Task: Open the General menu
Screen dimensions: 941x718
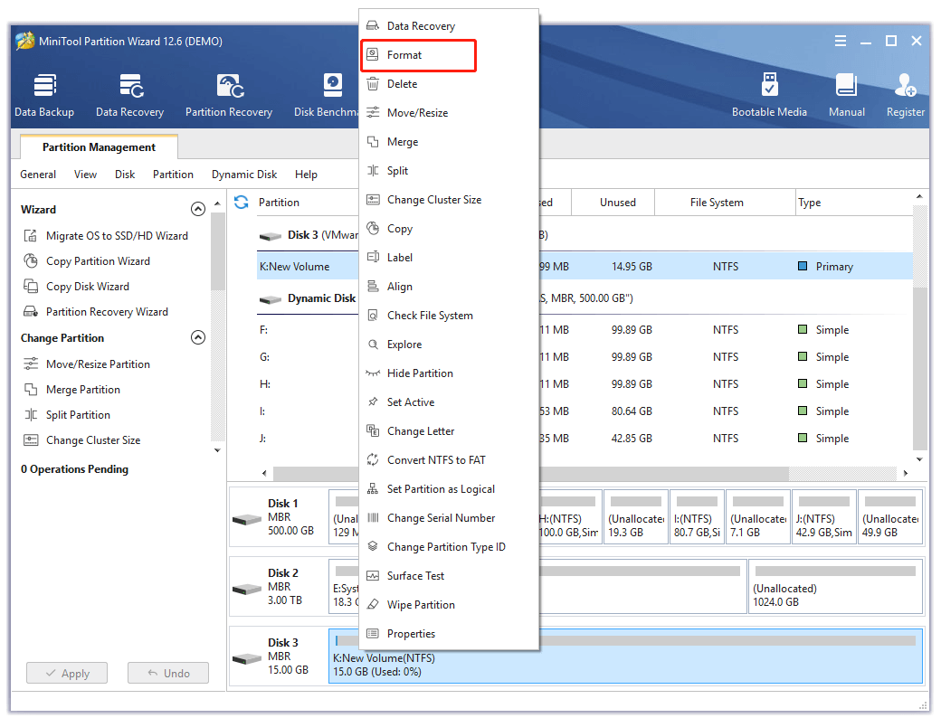Action: [38, 175]
